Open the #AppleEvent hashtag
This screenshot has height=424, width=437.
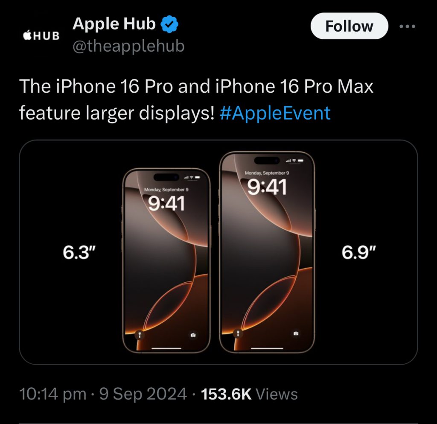275,113
